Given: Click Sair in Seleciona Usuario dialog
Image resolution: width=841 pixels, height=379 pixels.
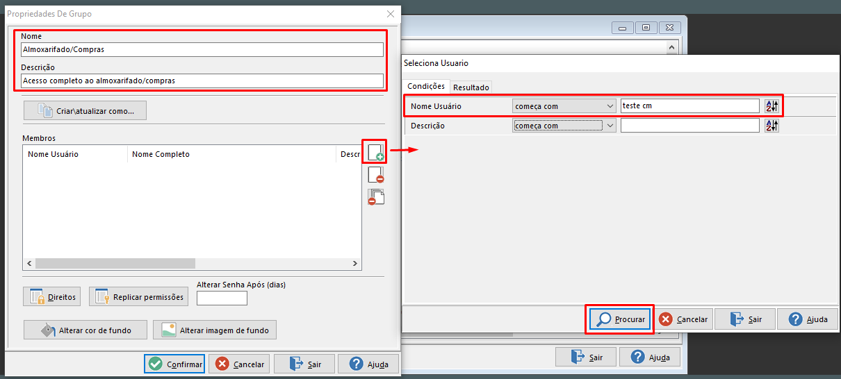Looking at the screenshot, I should click(x=745, y=319).
